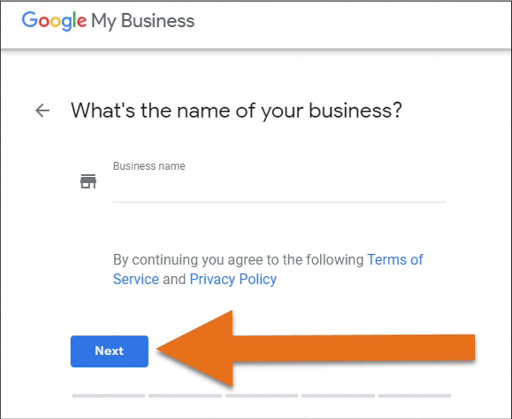Click the last progress bar segment
The image size is (512, 419).
pos(415,396)
